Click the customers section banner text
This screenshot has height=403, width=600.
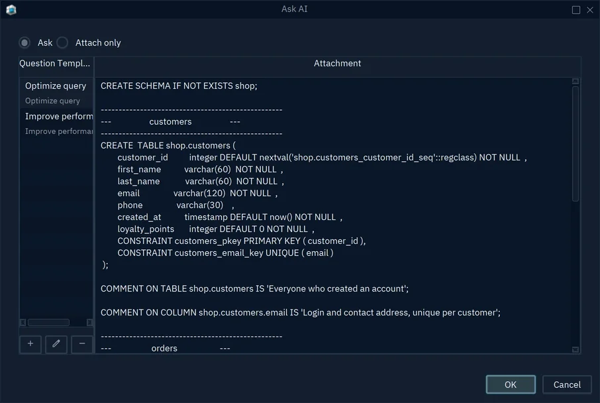click(x=170, y=122)
